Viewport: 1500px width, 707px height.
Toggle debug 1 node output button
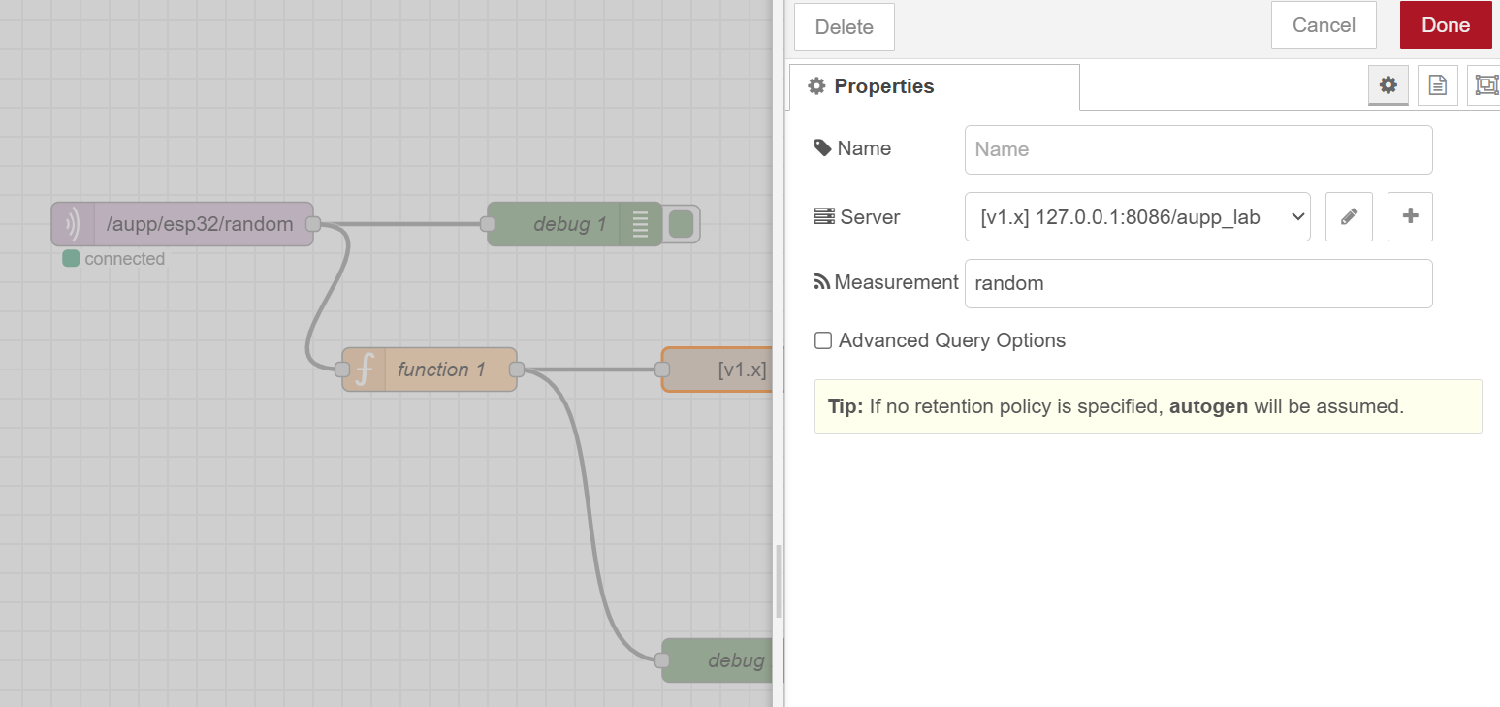682,224
